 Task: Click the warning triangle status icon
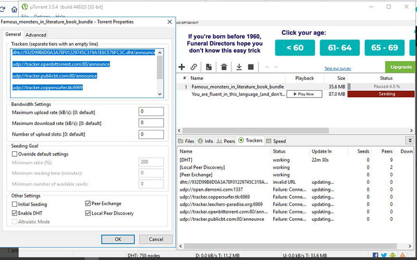(402, 255)
